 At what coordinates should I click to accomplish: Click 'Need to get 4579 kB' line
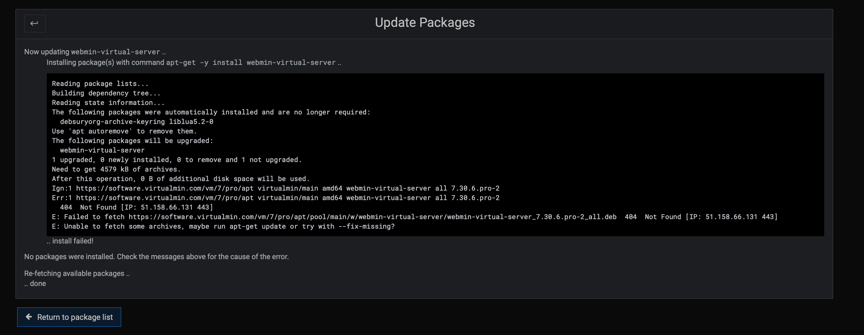point(116,170)
